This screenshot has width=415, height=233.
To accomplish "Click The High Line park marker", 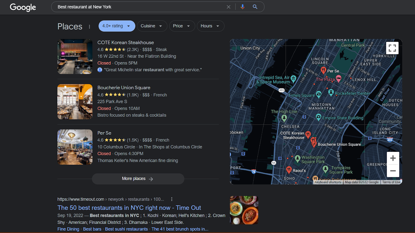I will pos(284,118).
